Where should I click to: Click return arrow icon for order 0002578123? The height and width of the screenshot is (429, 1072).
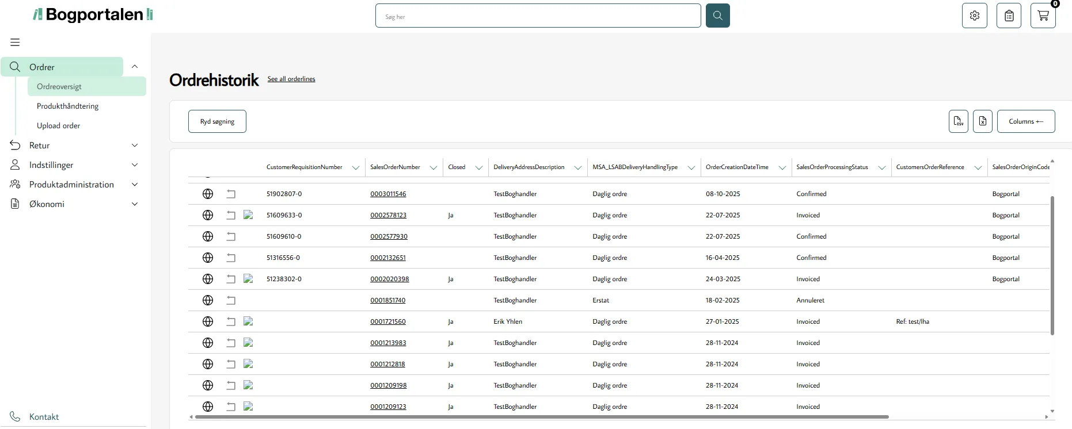(x=231, y=215)
